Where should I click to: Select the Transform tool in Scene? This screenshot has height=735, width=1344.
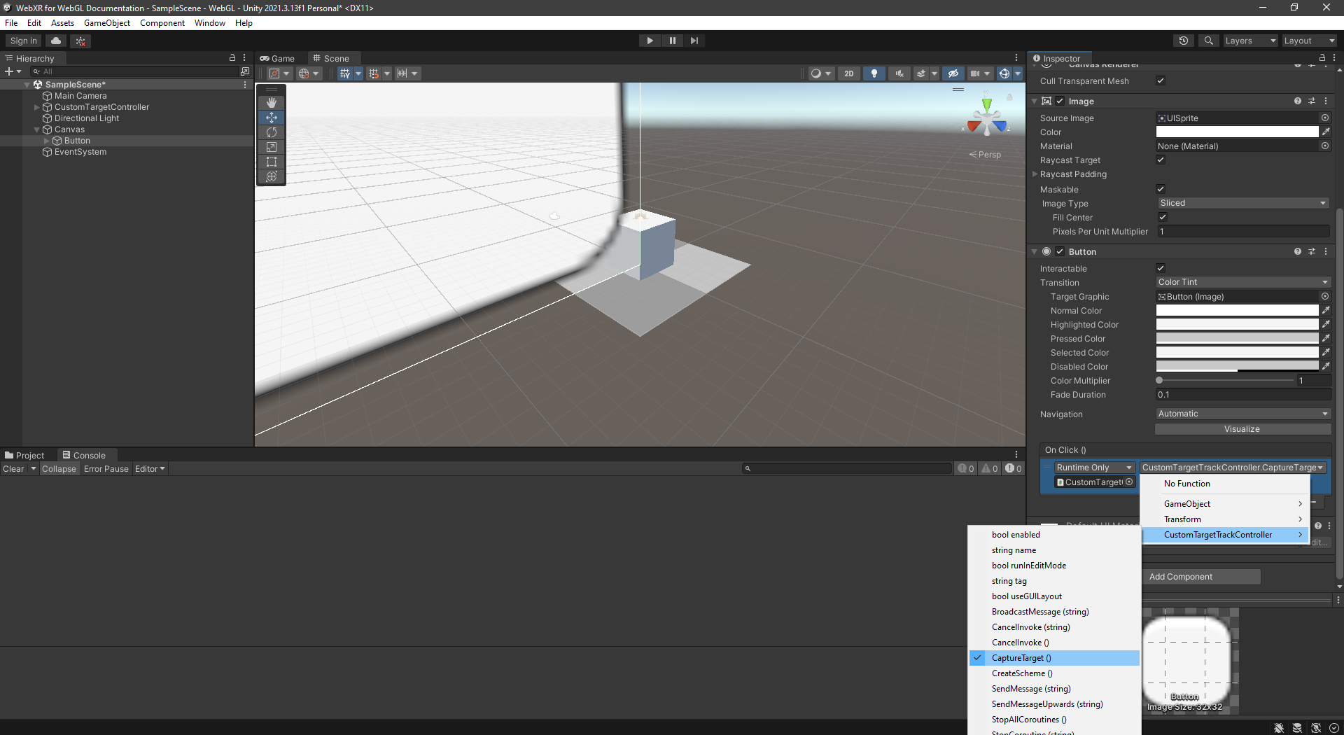click(272, 176)
